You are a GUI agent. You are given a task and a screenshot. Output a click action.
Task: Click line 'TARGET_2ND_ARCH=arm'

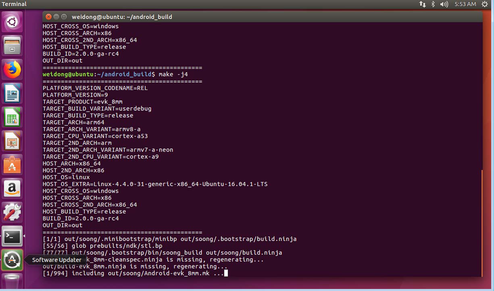(x=77, y=143)
